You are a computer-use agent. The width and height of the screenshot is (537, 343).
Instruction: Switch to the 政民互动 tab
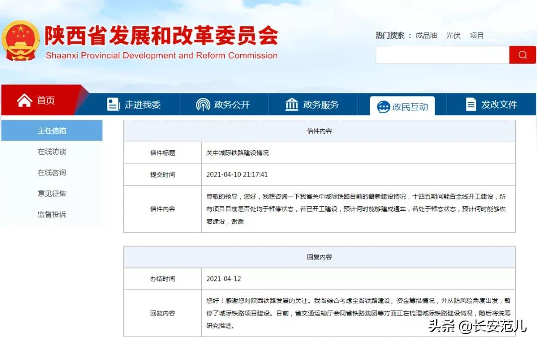(402, 106)
